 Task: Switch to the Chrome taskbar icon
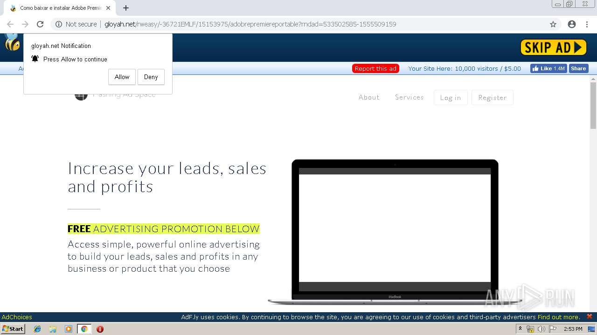click(x=84, y=329)
